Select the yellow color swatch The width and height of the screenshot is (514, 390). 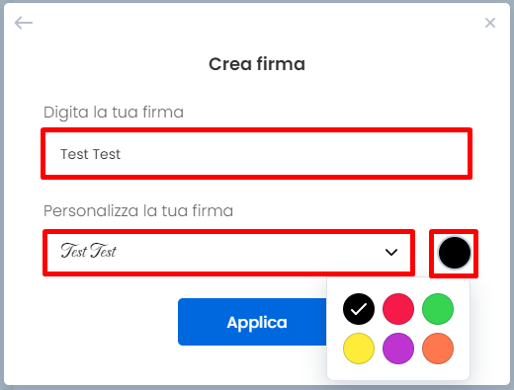coord(359,349)
